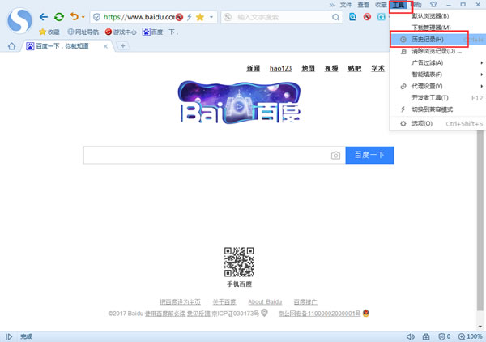The image size is (486, 342).
Task: Click the 100% zoom control
Action: (470, 336)
